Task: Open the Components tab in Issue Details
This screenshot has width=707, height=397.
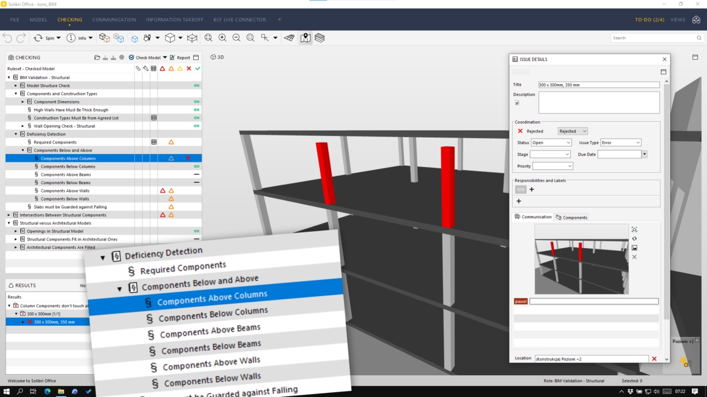Action: coord(571,218)
